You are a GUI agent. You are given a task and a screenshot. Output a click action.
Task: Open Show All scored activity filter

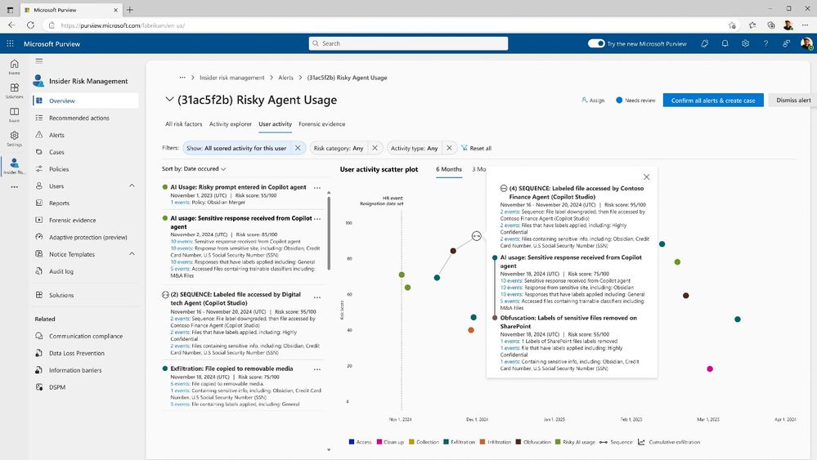coord(236,149)
